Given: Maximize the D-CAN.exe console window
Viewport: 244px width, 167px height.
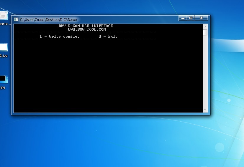Looking at the screenshot, I should 191,18.
